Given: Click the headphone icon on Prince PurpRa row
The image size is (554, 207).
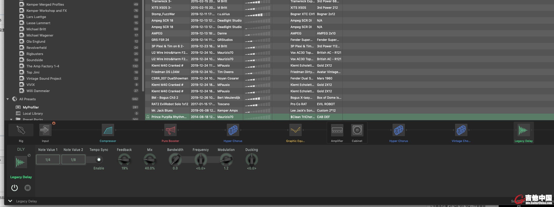Looking at the screenshot, I should tap(148, 117).
